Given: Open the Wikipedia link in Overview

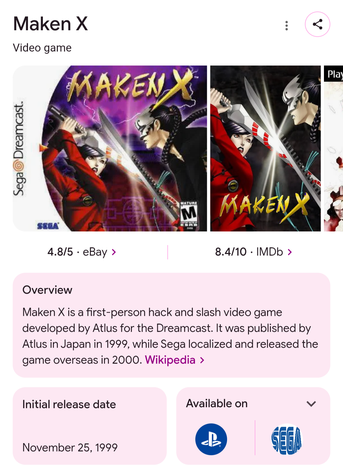Looking at the screenshot, I should click(170, 360).
